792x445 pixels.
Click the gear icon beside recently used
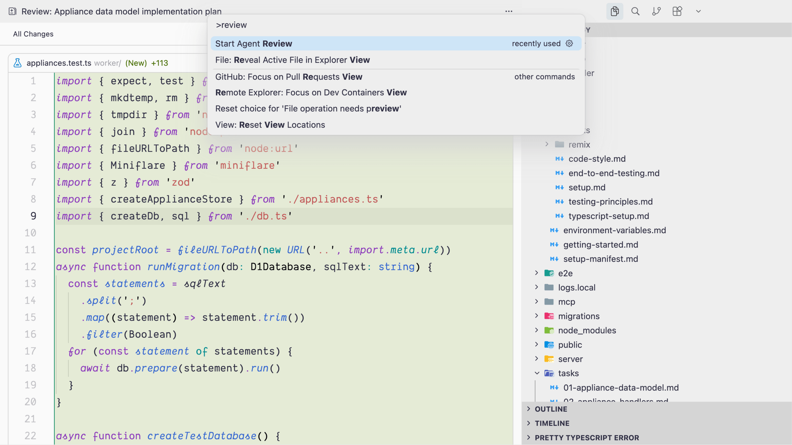click(x=569, y=44)
